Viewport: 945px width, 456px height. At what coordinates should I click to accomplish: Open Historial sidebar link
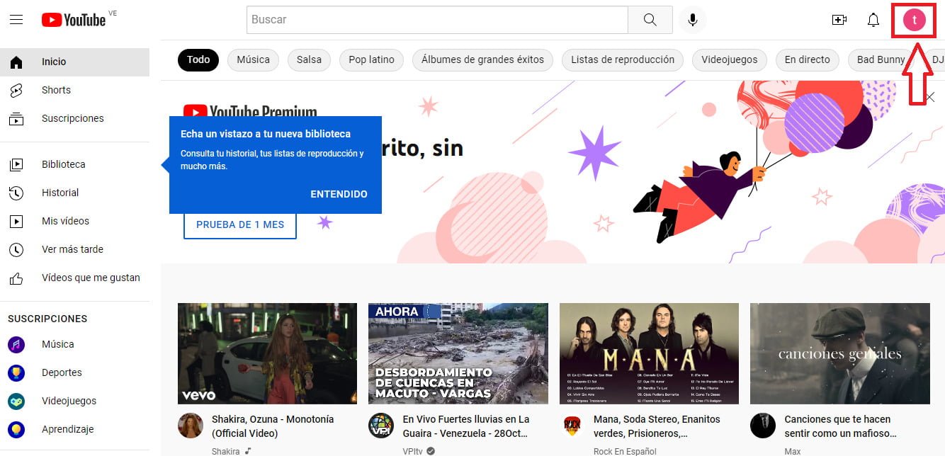coord(74,193)
